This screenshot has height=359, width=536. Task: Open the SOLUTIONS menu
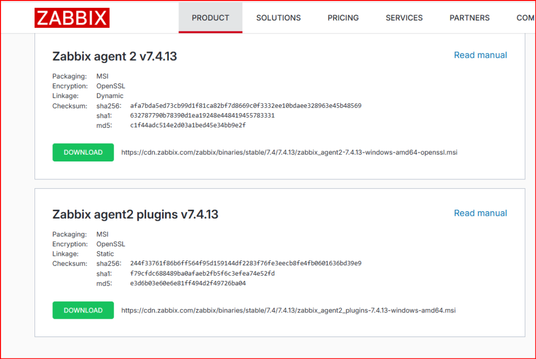278,18
